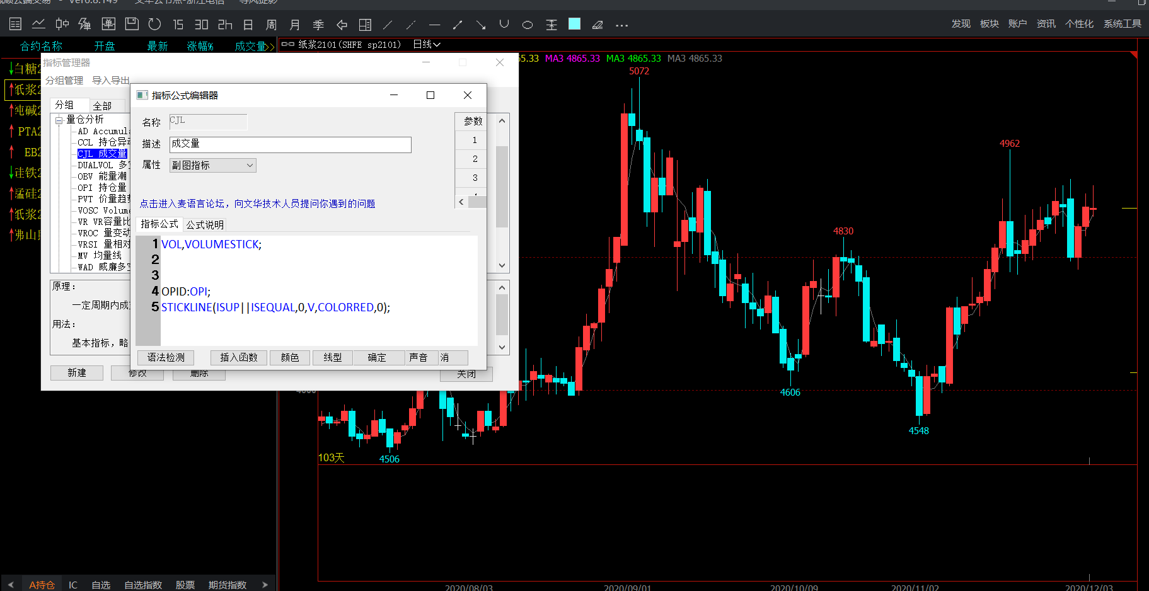Click the back arrow icon in toolbar
Screen dimensions: 1149x591
342,25
